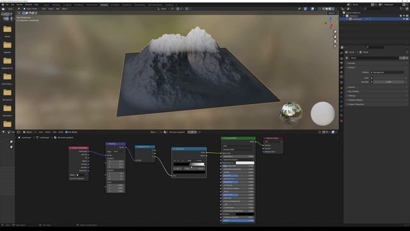Toggle Collection exclude checkbox in Outliner
The width and height of the screenshot is (410, 231).
coord(401,15)
